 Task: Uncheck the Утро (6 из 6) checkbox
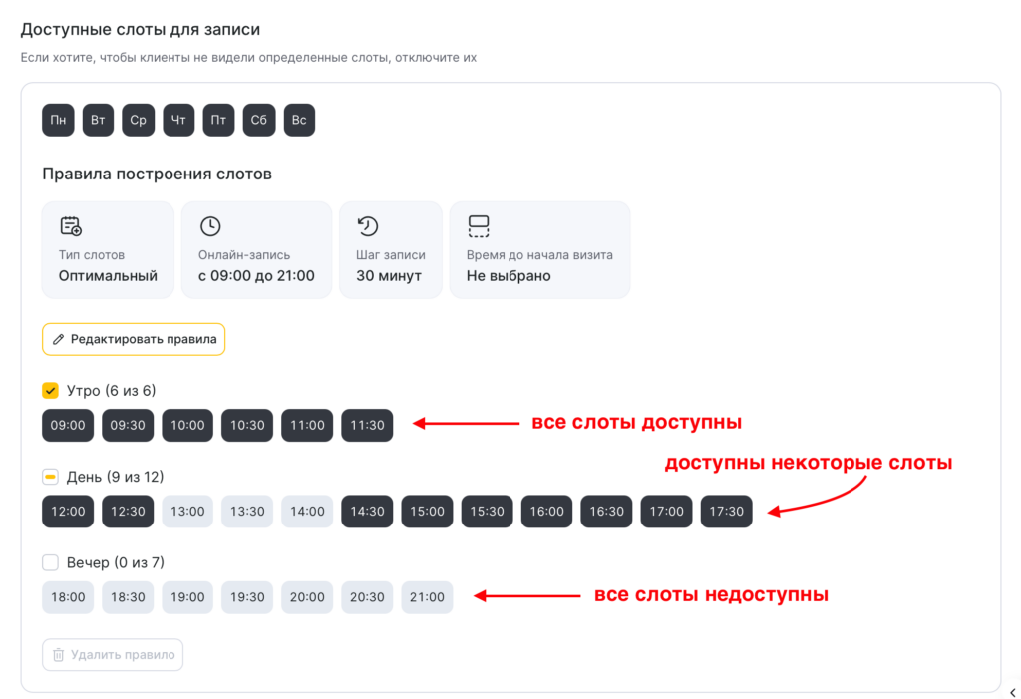(x=51, y=391)
